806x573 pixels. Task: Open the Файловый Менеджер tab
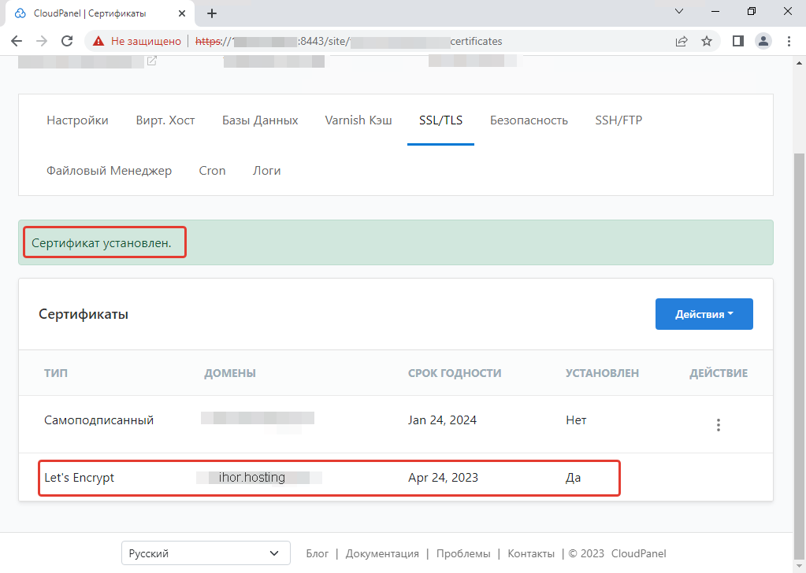[110, 170]
